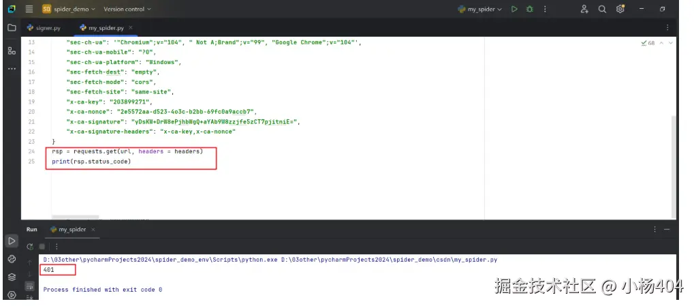Click the "x-ca-nonce" header value

click(186, 112)
